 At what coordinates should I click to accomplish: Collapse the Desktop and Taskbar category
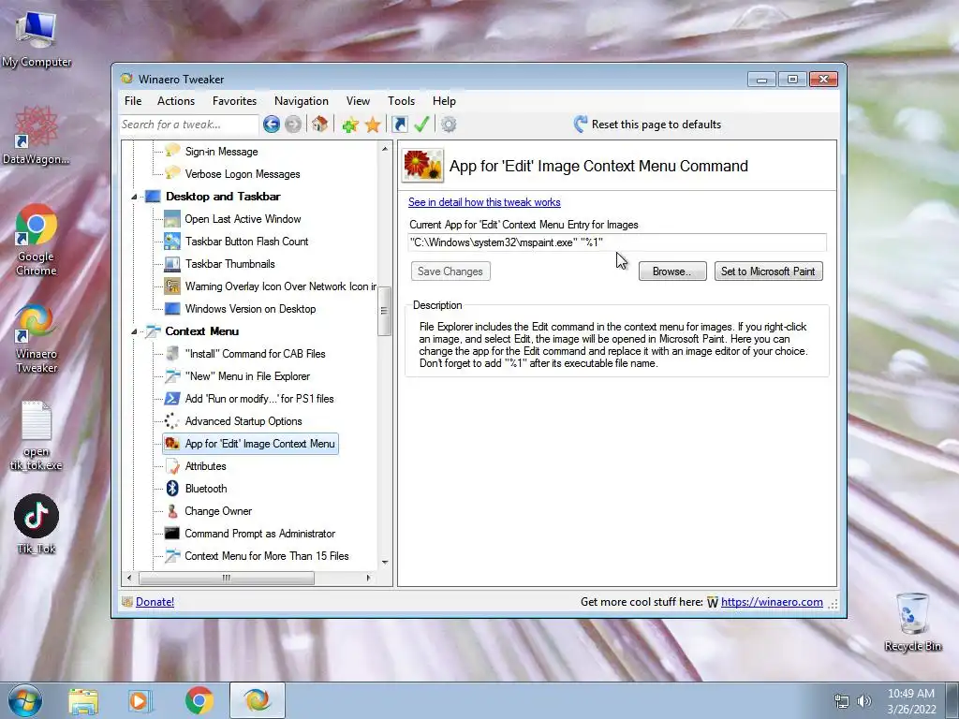(x=134, y=197)
